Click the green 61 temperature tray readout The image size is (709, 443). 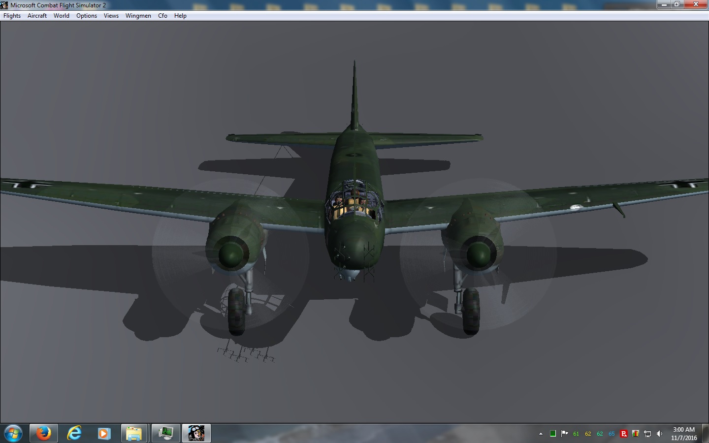576,434
